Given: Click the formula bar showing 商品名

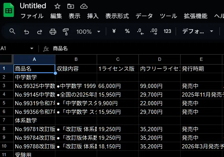Looking at the screenshot, I should click(x=60, y=48).
